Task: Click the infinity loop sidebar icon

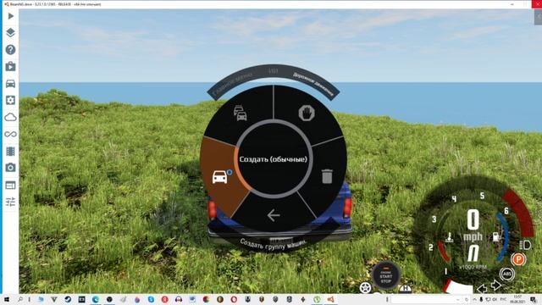Action: coord(10,134)
